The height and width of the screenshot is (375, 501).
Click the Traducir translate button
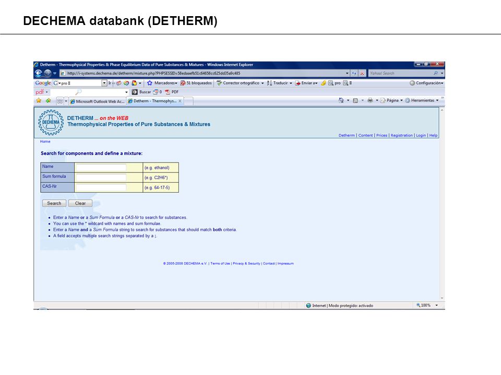pos(277,83)
